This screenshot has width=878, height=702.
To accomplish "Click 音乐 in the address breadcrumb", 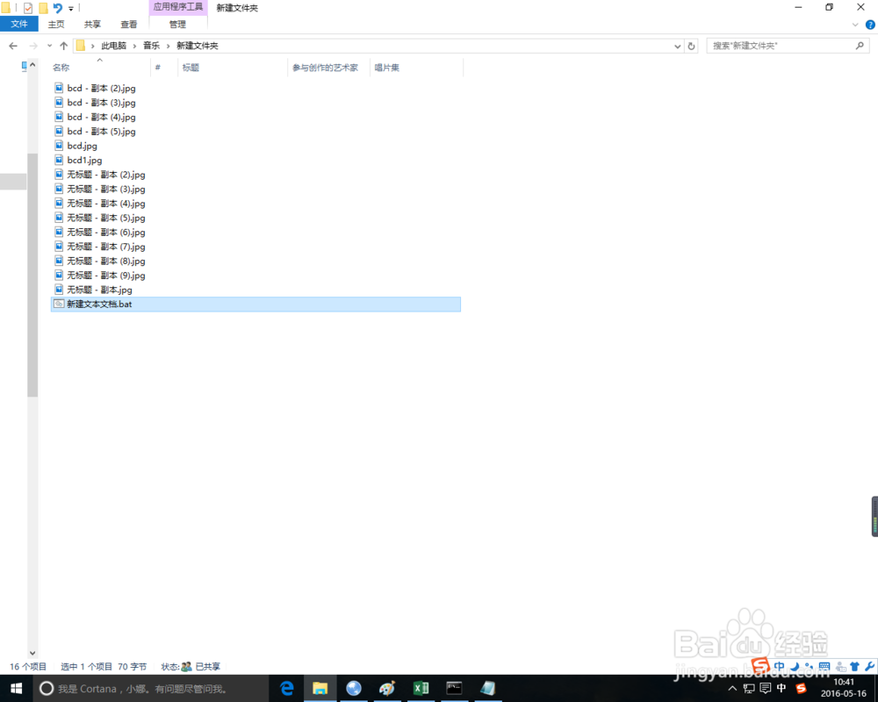I will tap(151, 46).
